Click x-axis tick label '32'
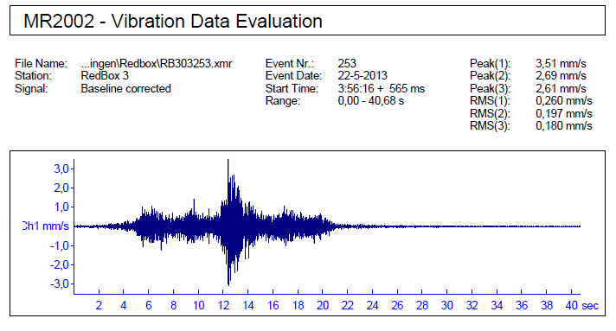Image resolution: width=616 pixels, height=331 pixels. [x=472, y=305]
